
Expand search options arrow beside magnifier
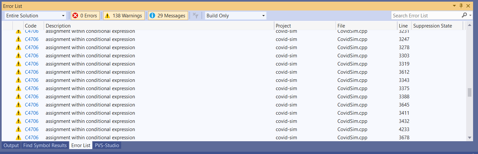click(x=470, y=15)
